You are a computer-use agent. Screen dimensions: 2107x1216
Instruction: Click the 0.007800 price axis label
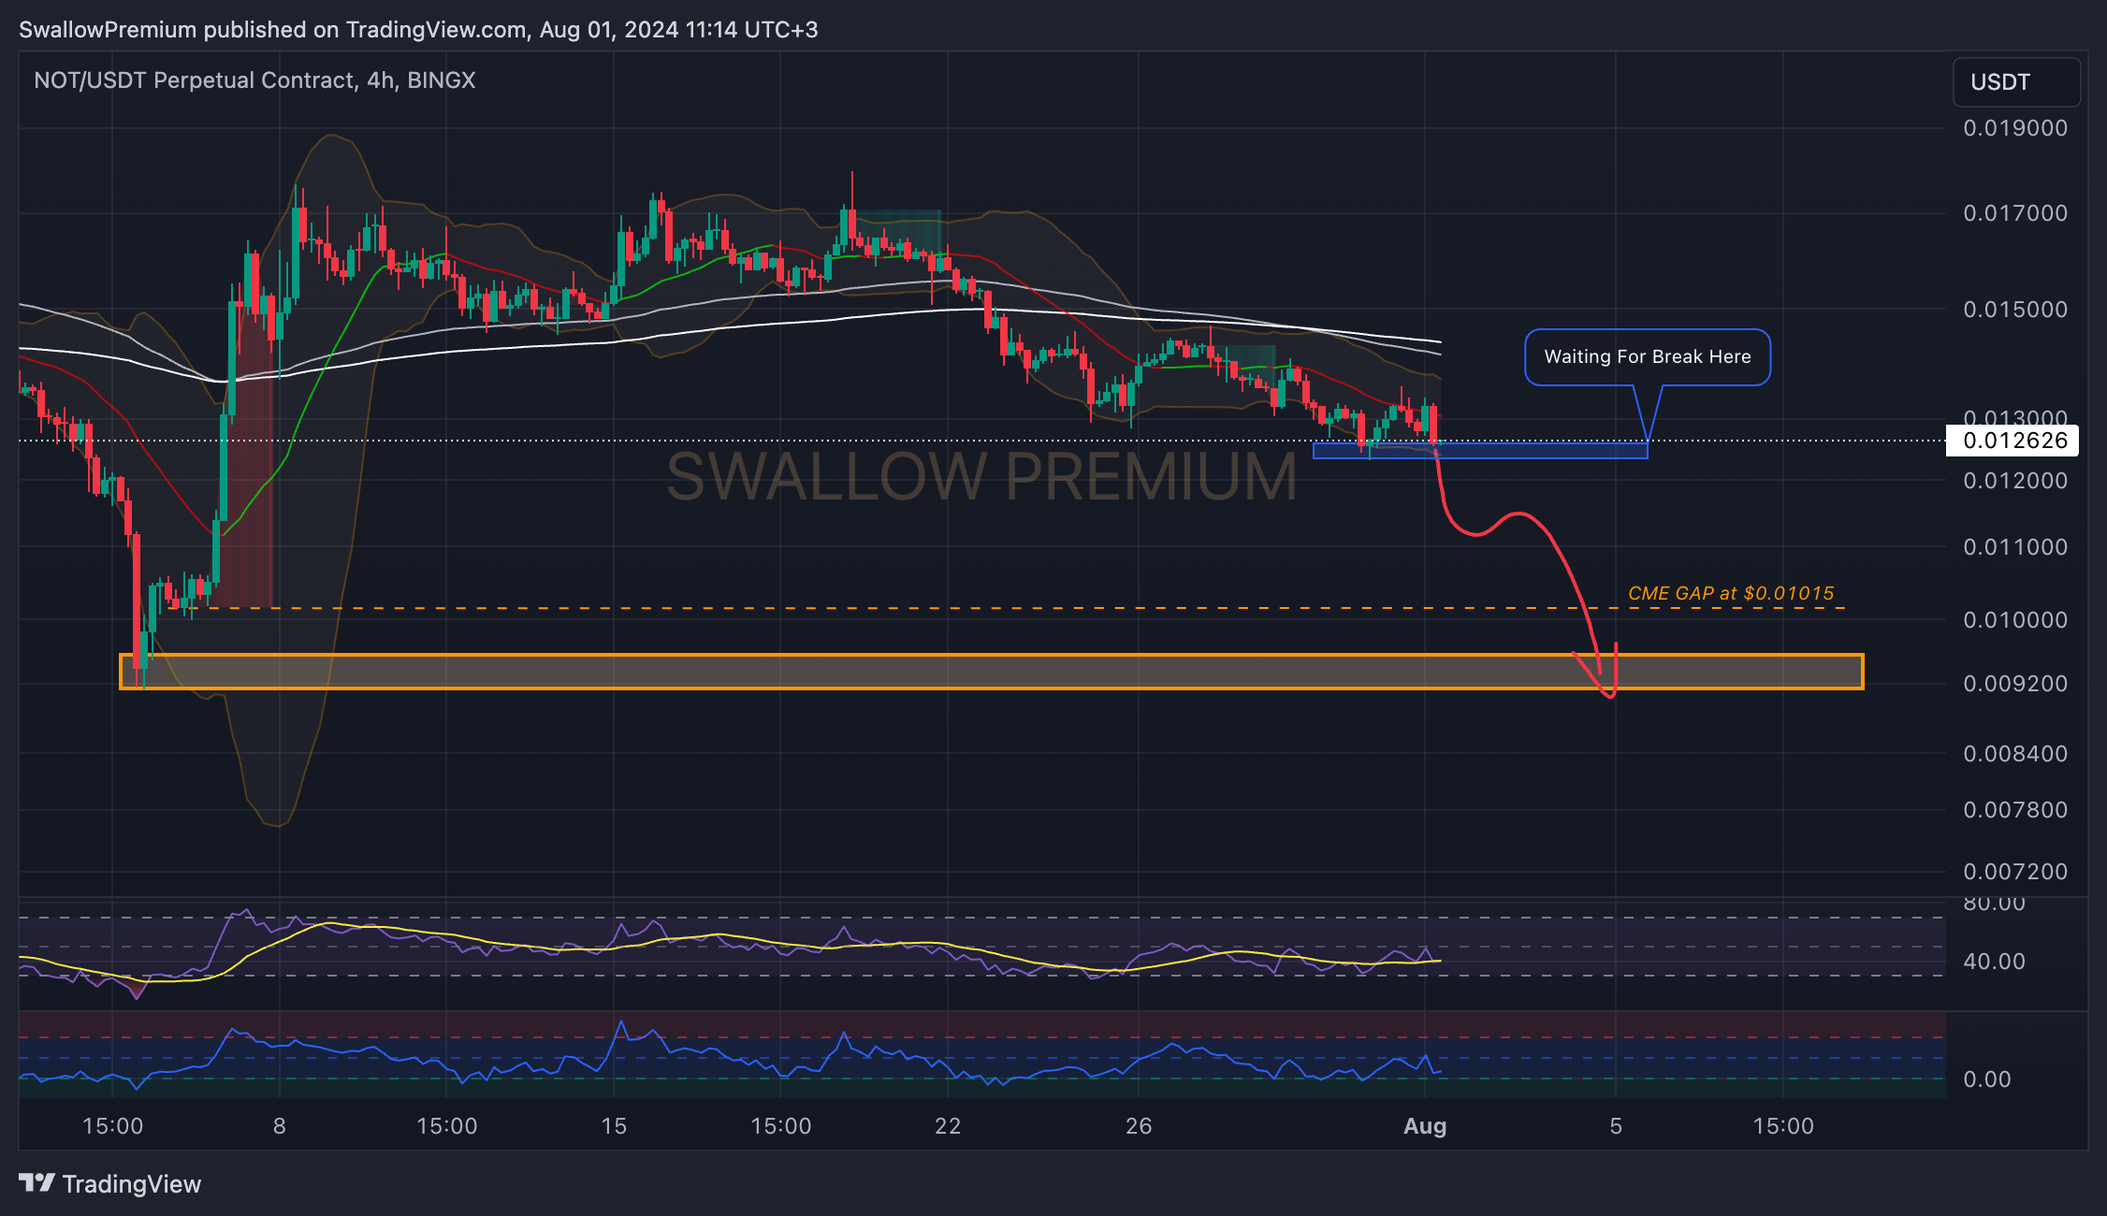click(2015, 810)
